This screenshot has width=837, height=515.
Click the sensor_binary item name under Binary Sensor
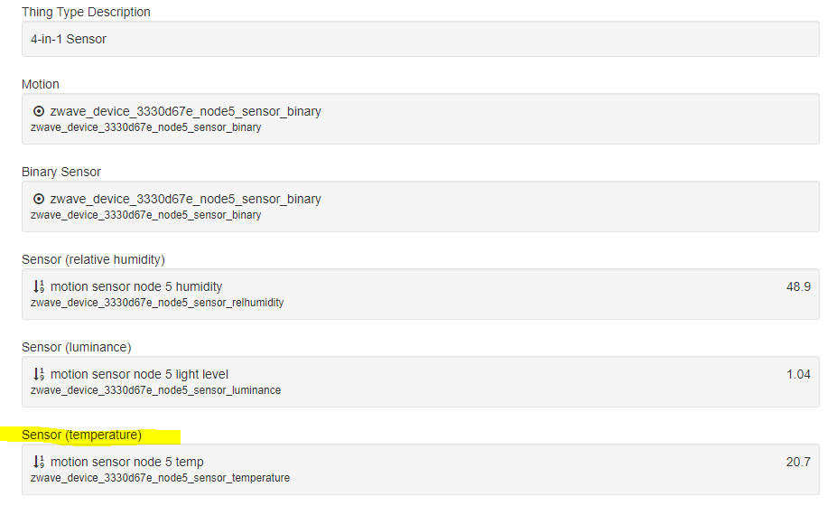point(185,199)
